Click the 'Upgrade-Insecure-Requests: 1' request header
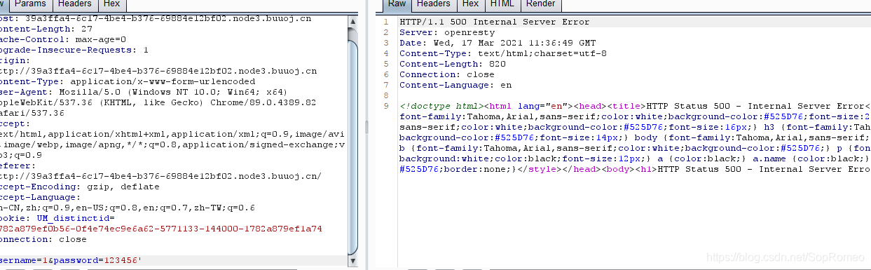Viewport: 871px width, 270px height. tap(74, 50)
